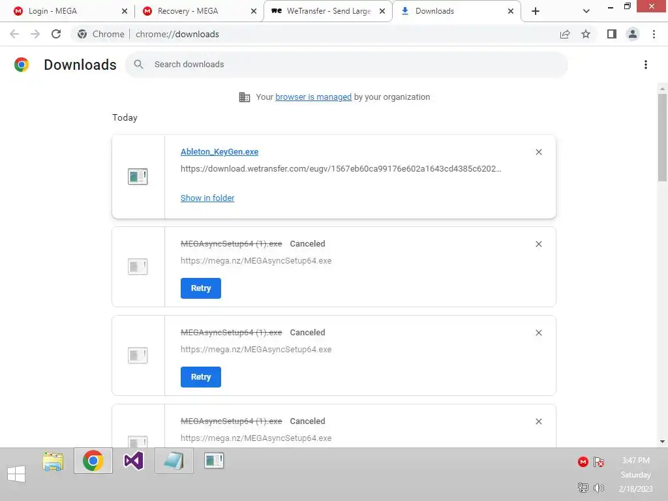Close the Recovery - MEGA tab
Image resolution: width=668 pixels, height=501 pixels.
[254, 12]
